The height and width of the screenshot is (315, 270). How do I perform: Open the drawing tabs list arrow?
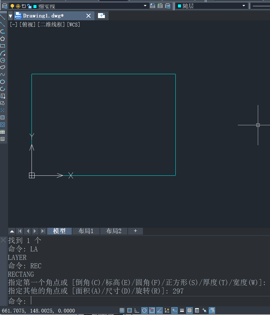[x=11, y=16]
